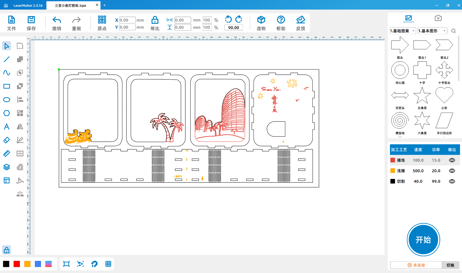Click the 开始 start button

[423, 240]
